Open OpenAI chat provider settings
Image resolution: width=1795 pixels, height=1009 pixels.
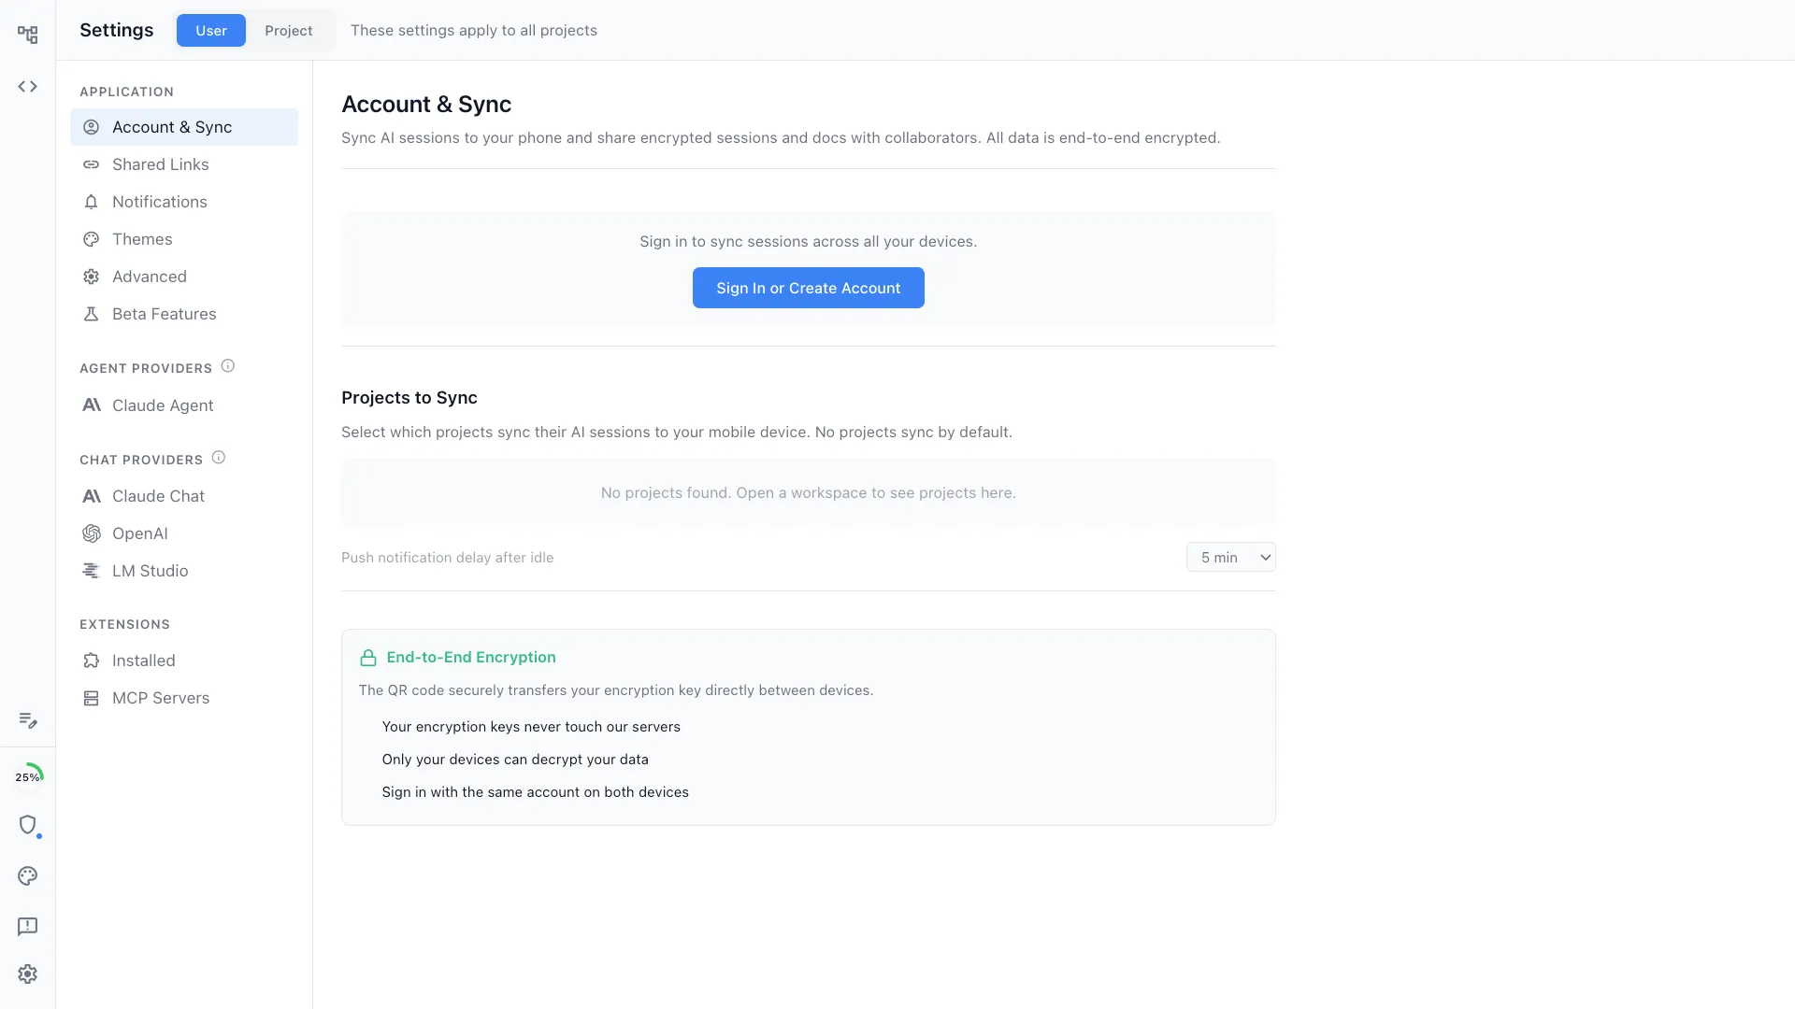tap(140, 533)
